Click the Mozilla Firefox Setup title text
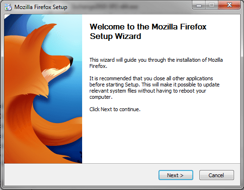 pyautogui.click(x=41, y=7)
